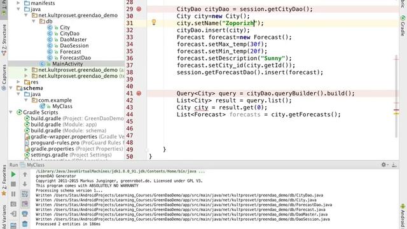This screenshot has width=407, height=229.
Task: Toggle breakpoint on line 29
Action: click(139, 9)
